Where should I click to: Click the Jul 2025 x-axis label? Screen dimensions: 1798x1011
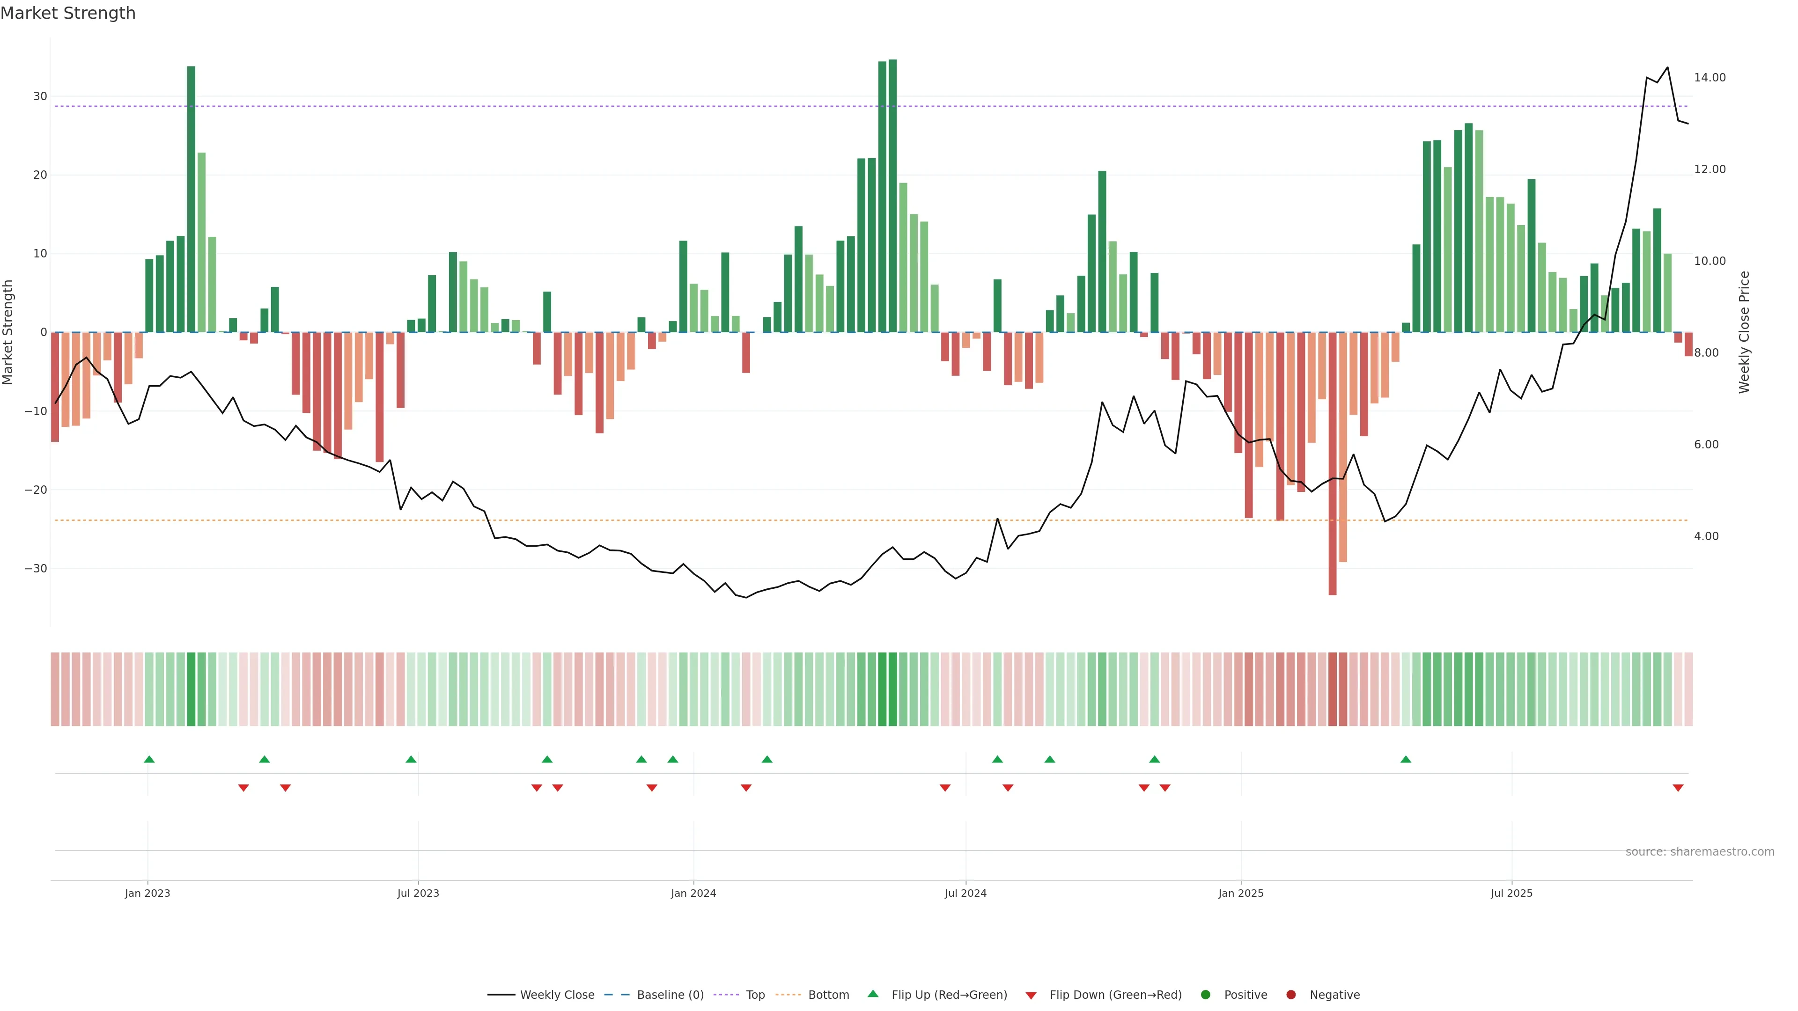click(1511, 893)
